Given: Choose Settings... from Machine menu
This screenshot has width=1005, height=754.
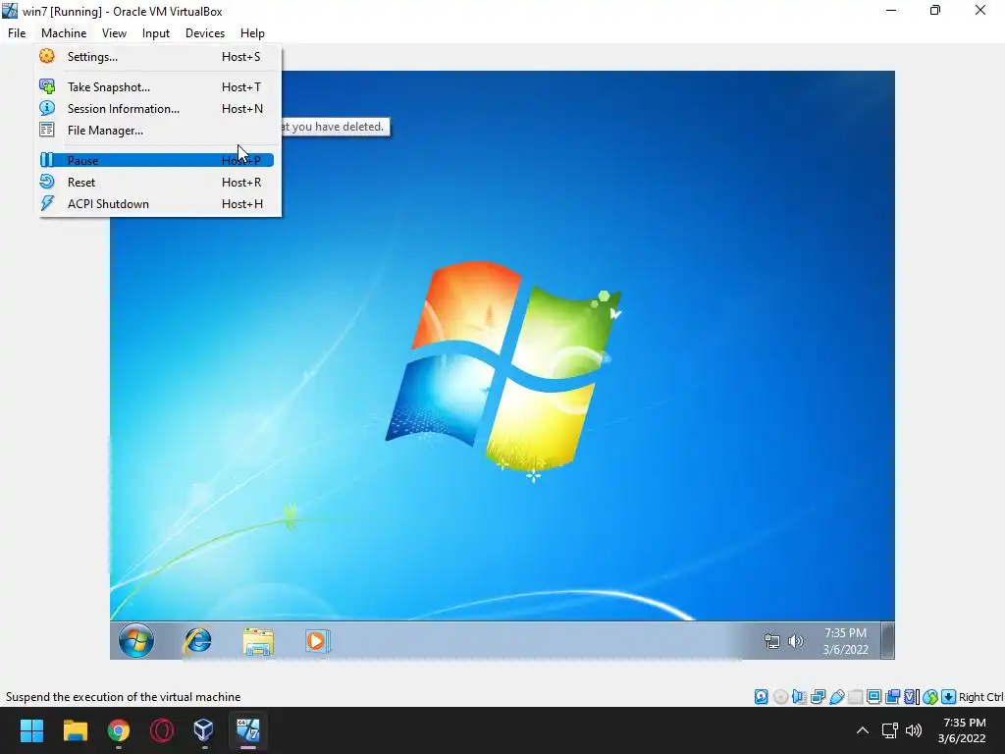Looking at the screenshot, I should click(157, 56).
